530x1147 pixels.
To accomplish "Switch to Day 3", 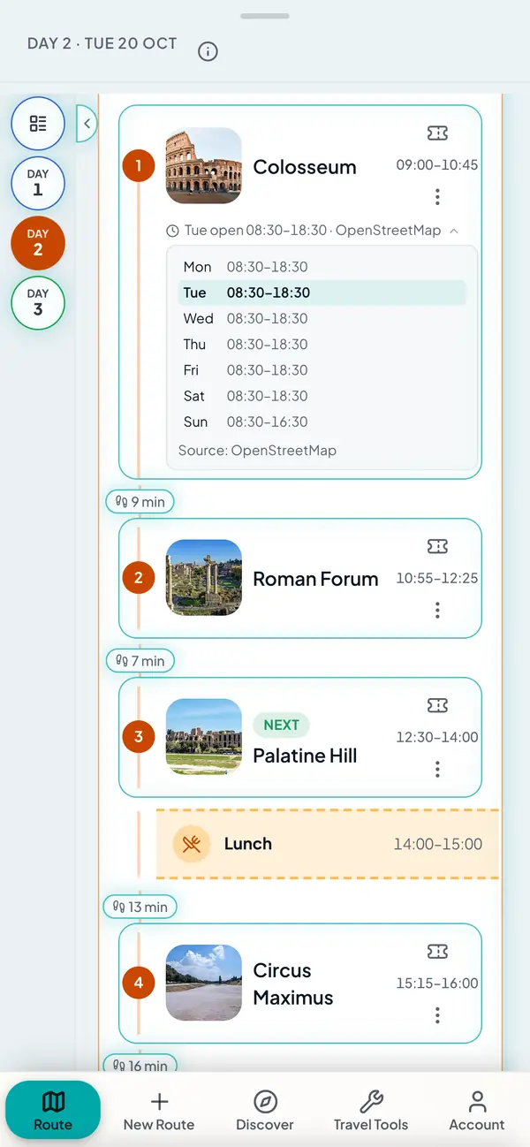I will [x=38, y=302].
